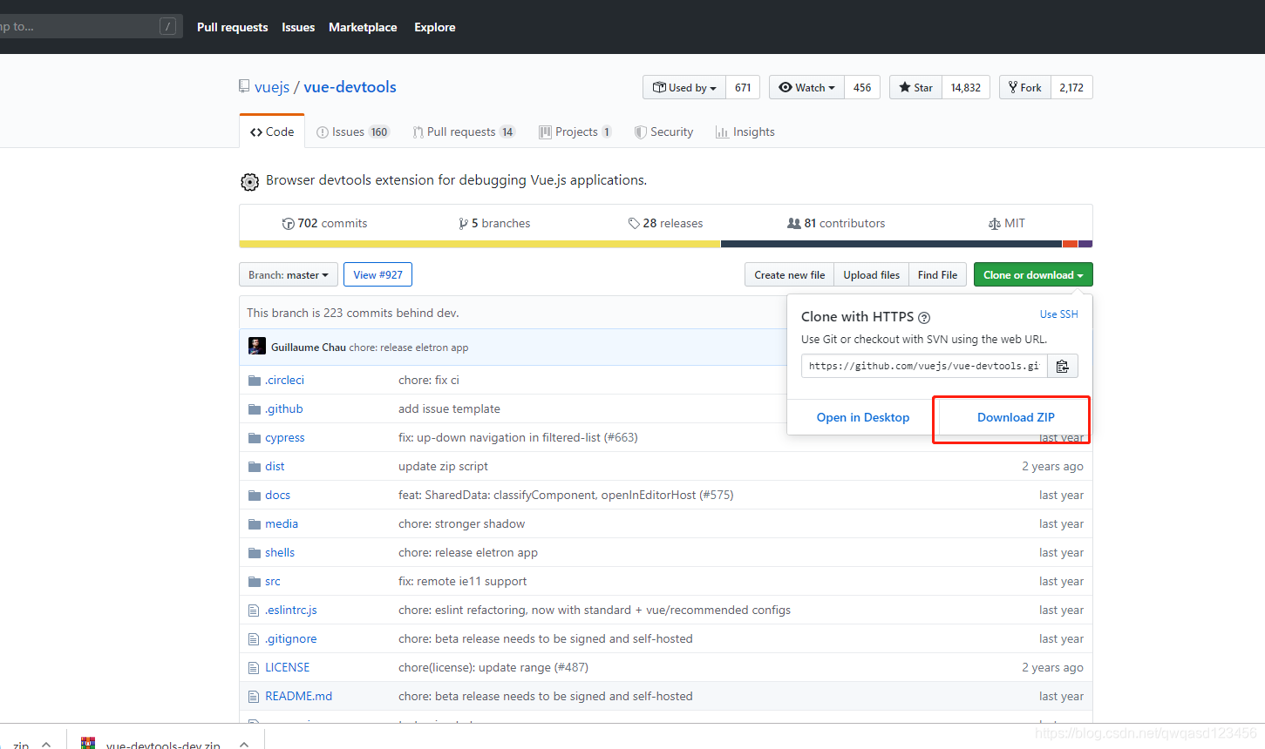Open the Security tab
This screenshot has height=749, width=1265.
point(664,132)
